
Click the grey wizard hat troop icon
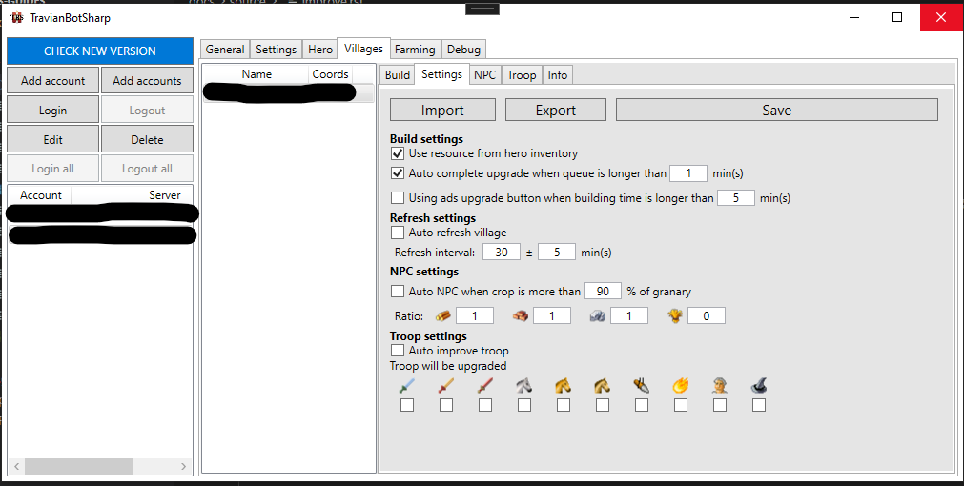click(759, 386)
